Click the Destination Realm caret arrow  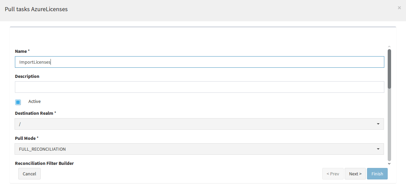[378, 124]
